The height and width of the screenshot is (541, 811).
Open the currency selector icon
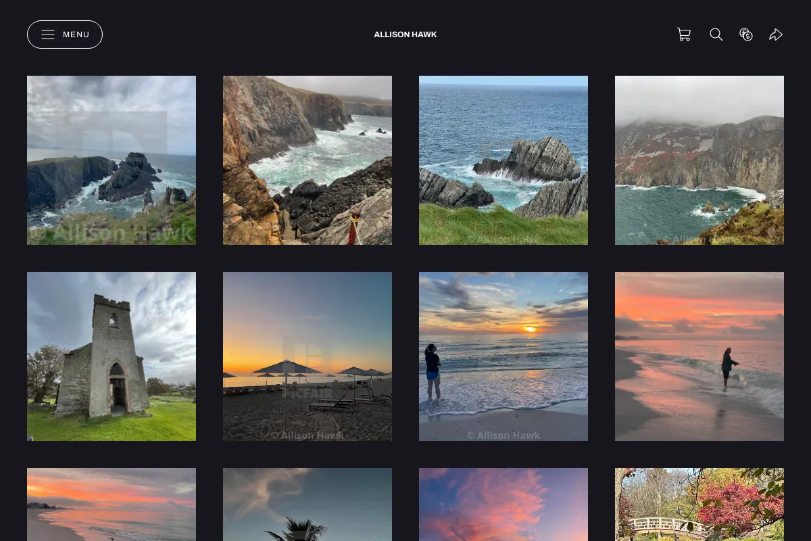coord(746,34)
